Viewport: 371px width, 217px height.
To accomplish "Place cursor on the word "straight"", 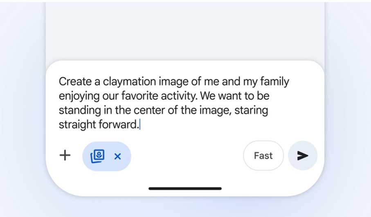I will [76, 125].
